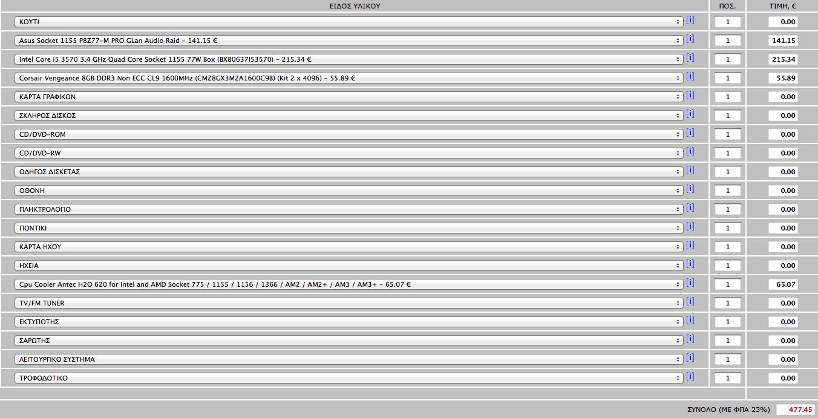Click the [i] info link for Intel Core i5

pyautogui.click(x=690, y=57)
